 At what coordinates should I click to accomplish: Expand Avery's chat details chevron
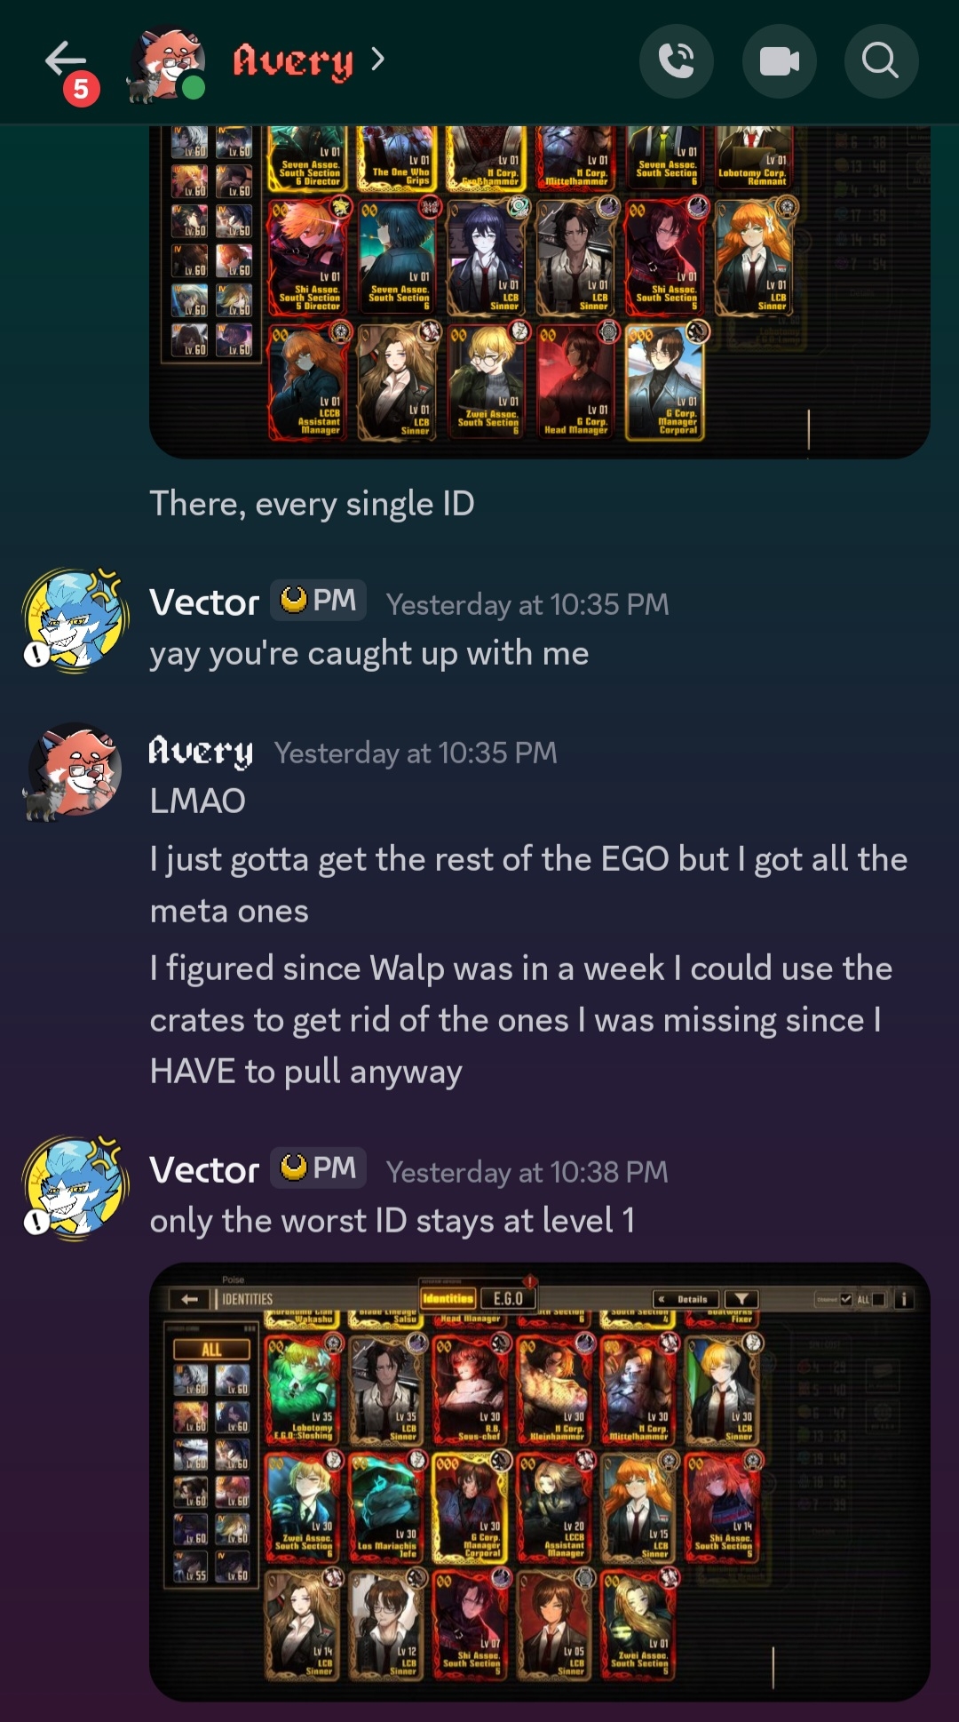click(378, 60)
